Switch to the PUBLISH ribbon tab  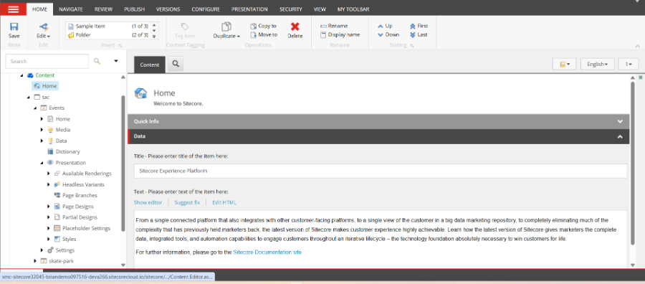[134, 9]
